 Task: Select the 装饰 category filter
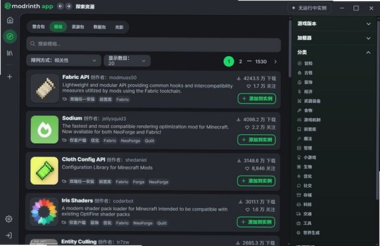[305, 82]
